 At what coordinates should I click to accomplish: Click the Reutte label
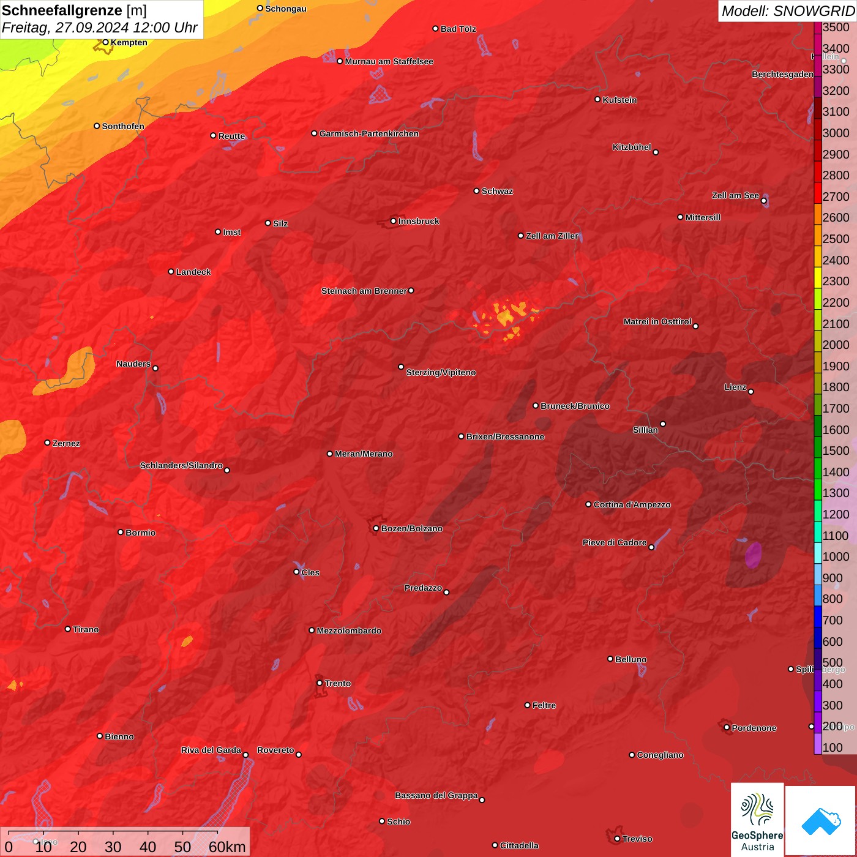click(231, 136)
